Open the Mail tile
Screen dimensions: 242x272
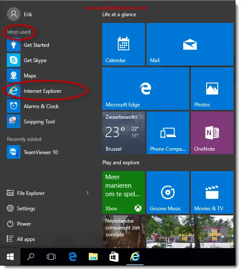point(190,44)
